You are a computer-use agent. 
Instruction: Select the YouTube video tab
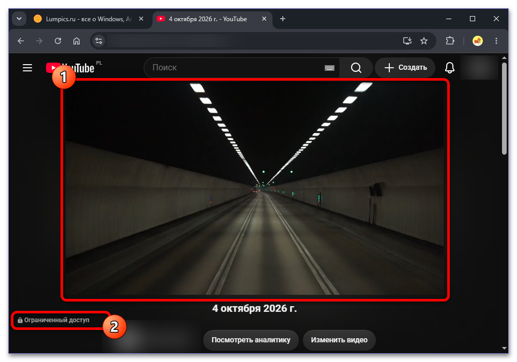(211, 19)
